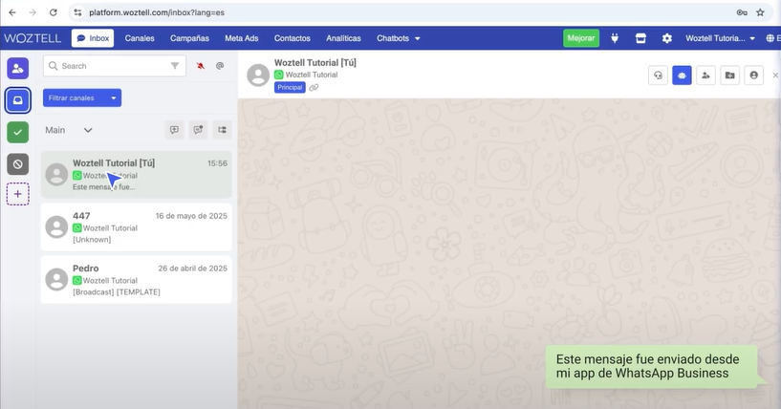Open the Contactos menu
Viewport: 781px width, 409px height.
coord(292,38)
